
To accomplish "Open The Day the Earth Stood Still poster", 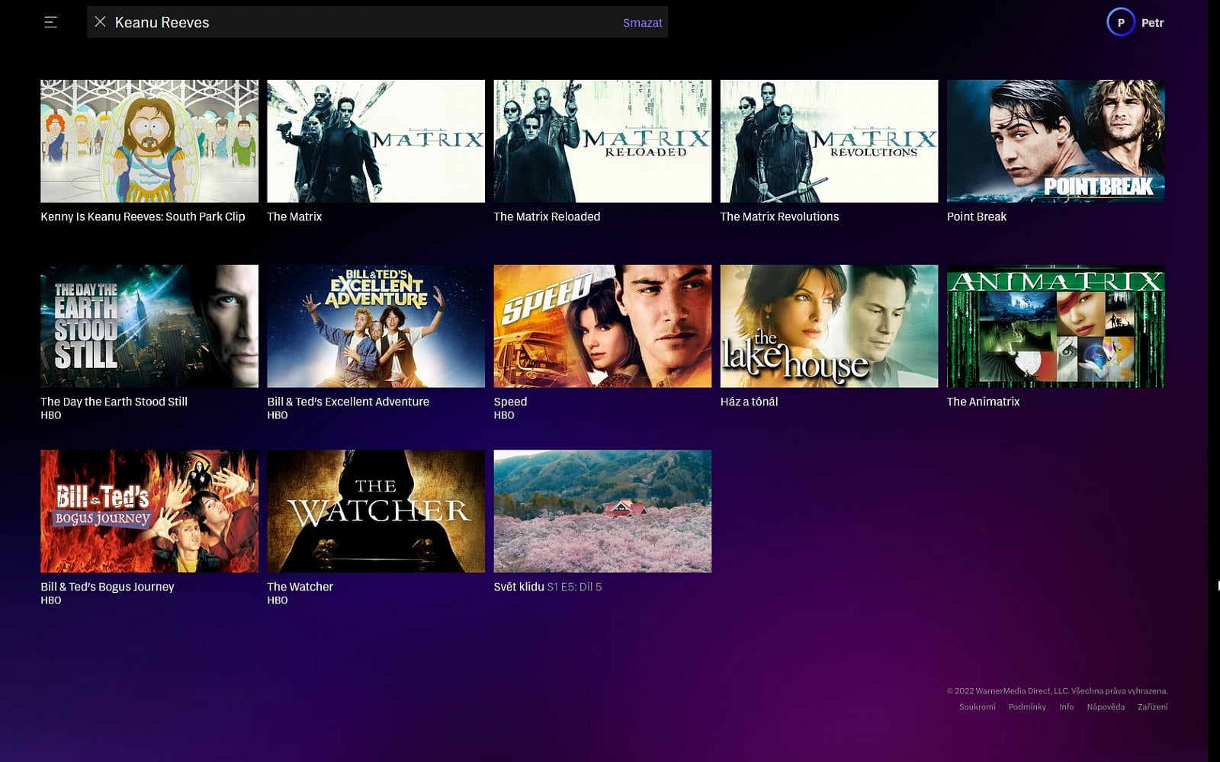I will [149, 326].
